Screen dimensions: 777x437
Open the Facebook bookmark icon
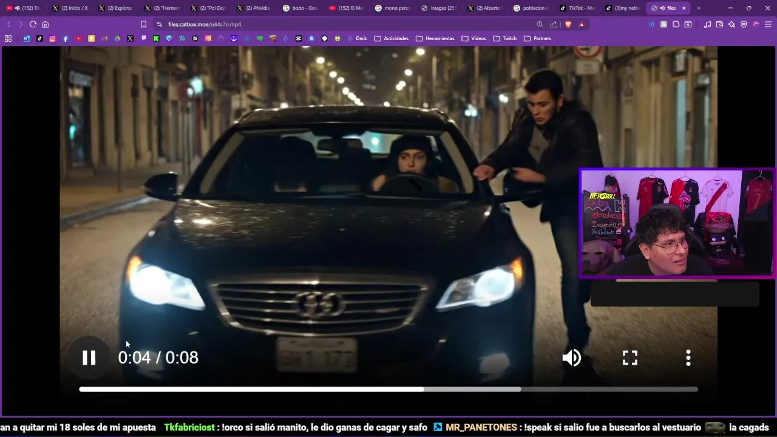pyautogui.click(x=66, y=38)
